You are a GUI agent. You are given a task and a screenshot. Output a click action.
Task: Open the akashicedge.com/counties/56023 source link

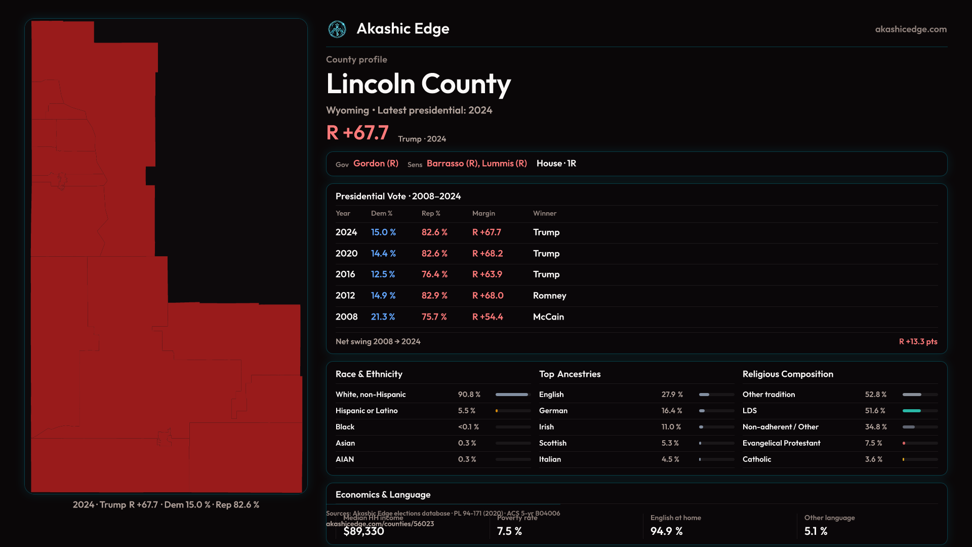[x=380, y=524]
